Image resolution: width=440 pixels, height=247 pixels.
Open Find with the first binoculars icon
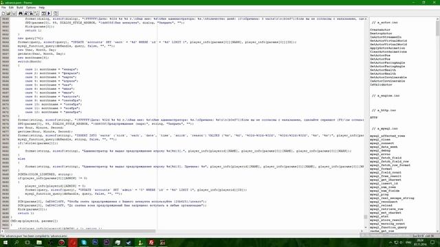tap(21, 13)
